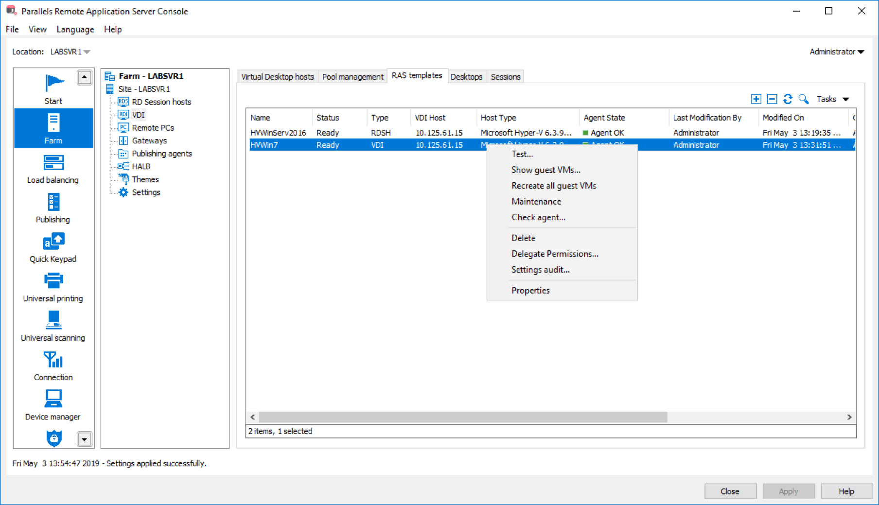The image size is (879, 505).
Task: Choose Settings audit... context entry
Action: [x=562, y=269]
